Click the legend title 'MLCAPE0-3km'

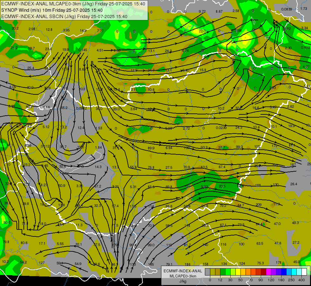[x=183, y=276]
